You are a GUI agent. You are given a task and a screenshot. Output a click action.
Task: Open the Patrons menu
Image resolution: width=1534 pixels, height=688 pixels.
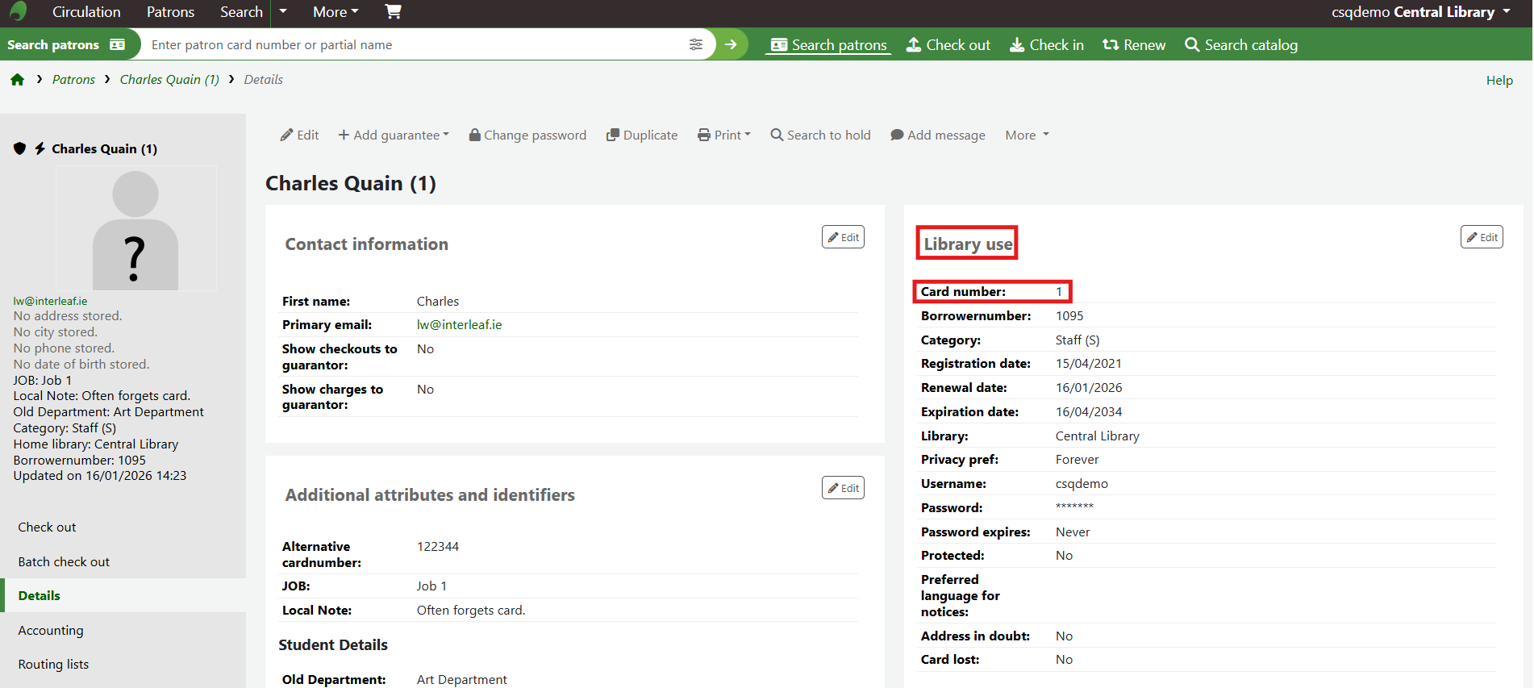pos(170,12)
